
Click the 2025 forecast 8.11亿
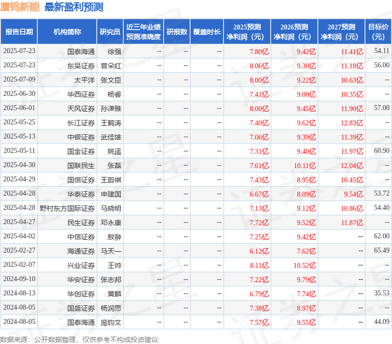point(259,265)
